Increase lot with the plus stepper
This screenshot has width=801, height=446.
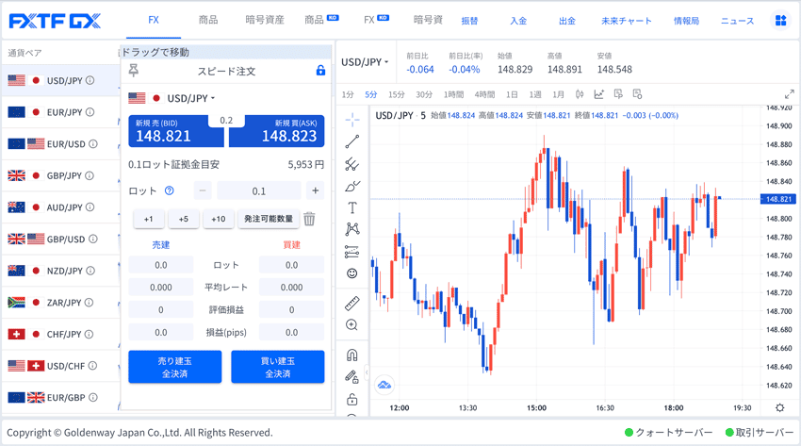click(315, 190)
